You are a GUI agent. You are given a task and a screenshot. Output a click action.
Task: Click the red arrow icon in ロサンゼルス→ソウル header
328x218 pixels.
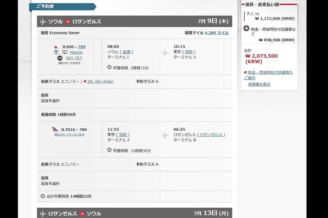82,214
